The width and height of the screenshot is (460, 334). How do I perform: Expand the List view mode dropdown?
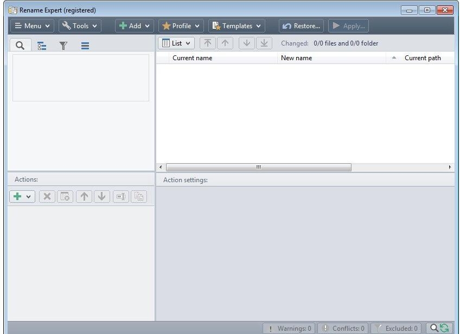click(177, 43)
